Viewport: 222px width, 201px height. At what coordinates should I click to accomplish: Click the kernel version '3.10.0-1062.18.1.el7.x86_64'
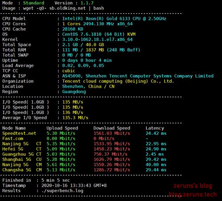click(x=97, y=40)
